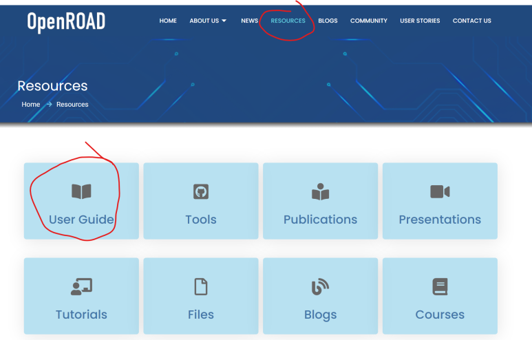
Task: Follow the Home breadcrumb link
Action: (x=31, y=104)
